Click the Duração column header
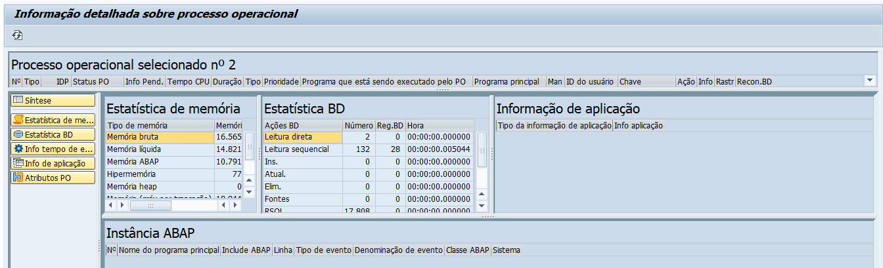883x268 pixels. pyautogui.click(x=227, y=82)
